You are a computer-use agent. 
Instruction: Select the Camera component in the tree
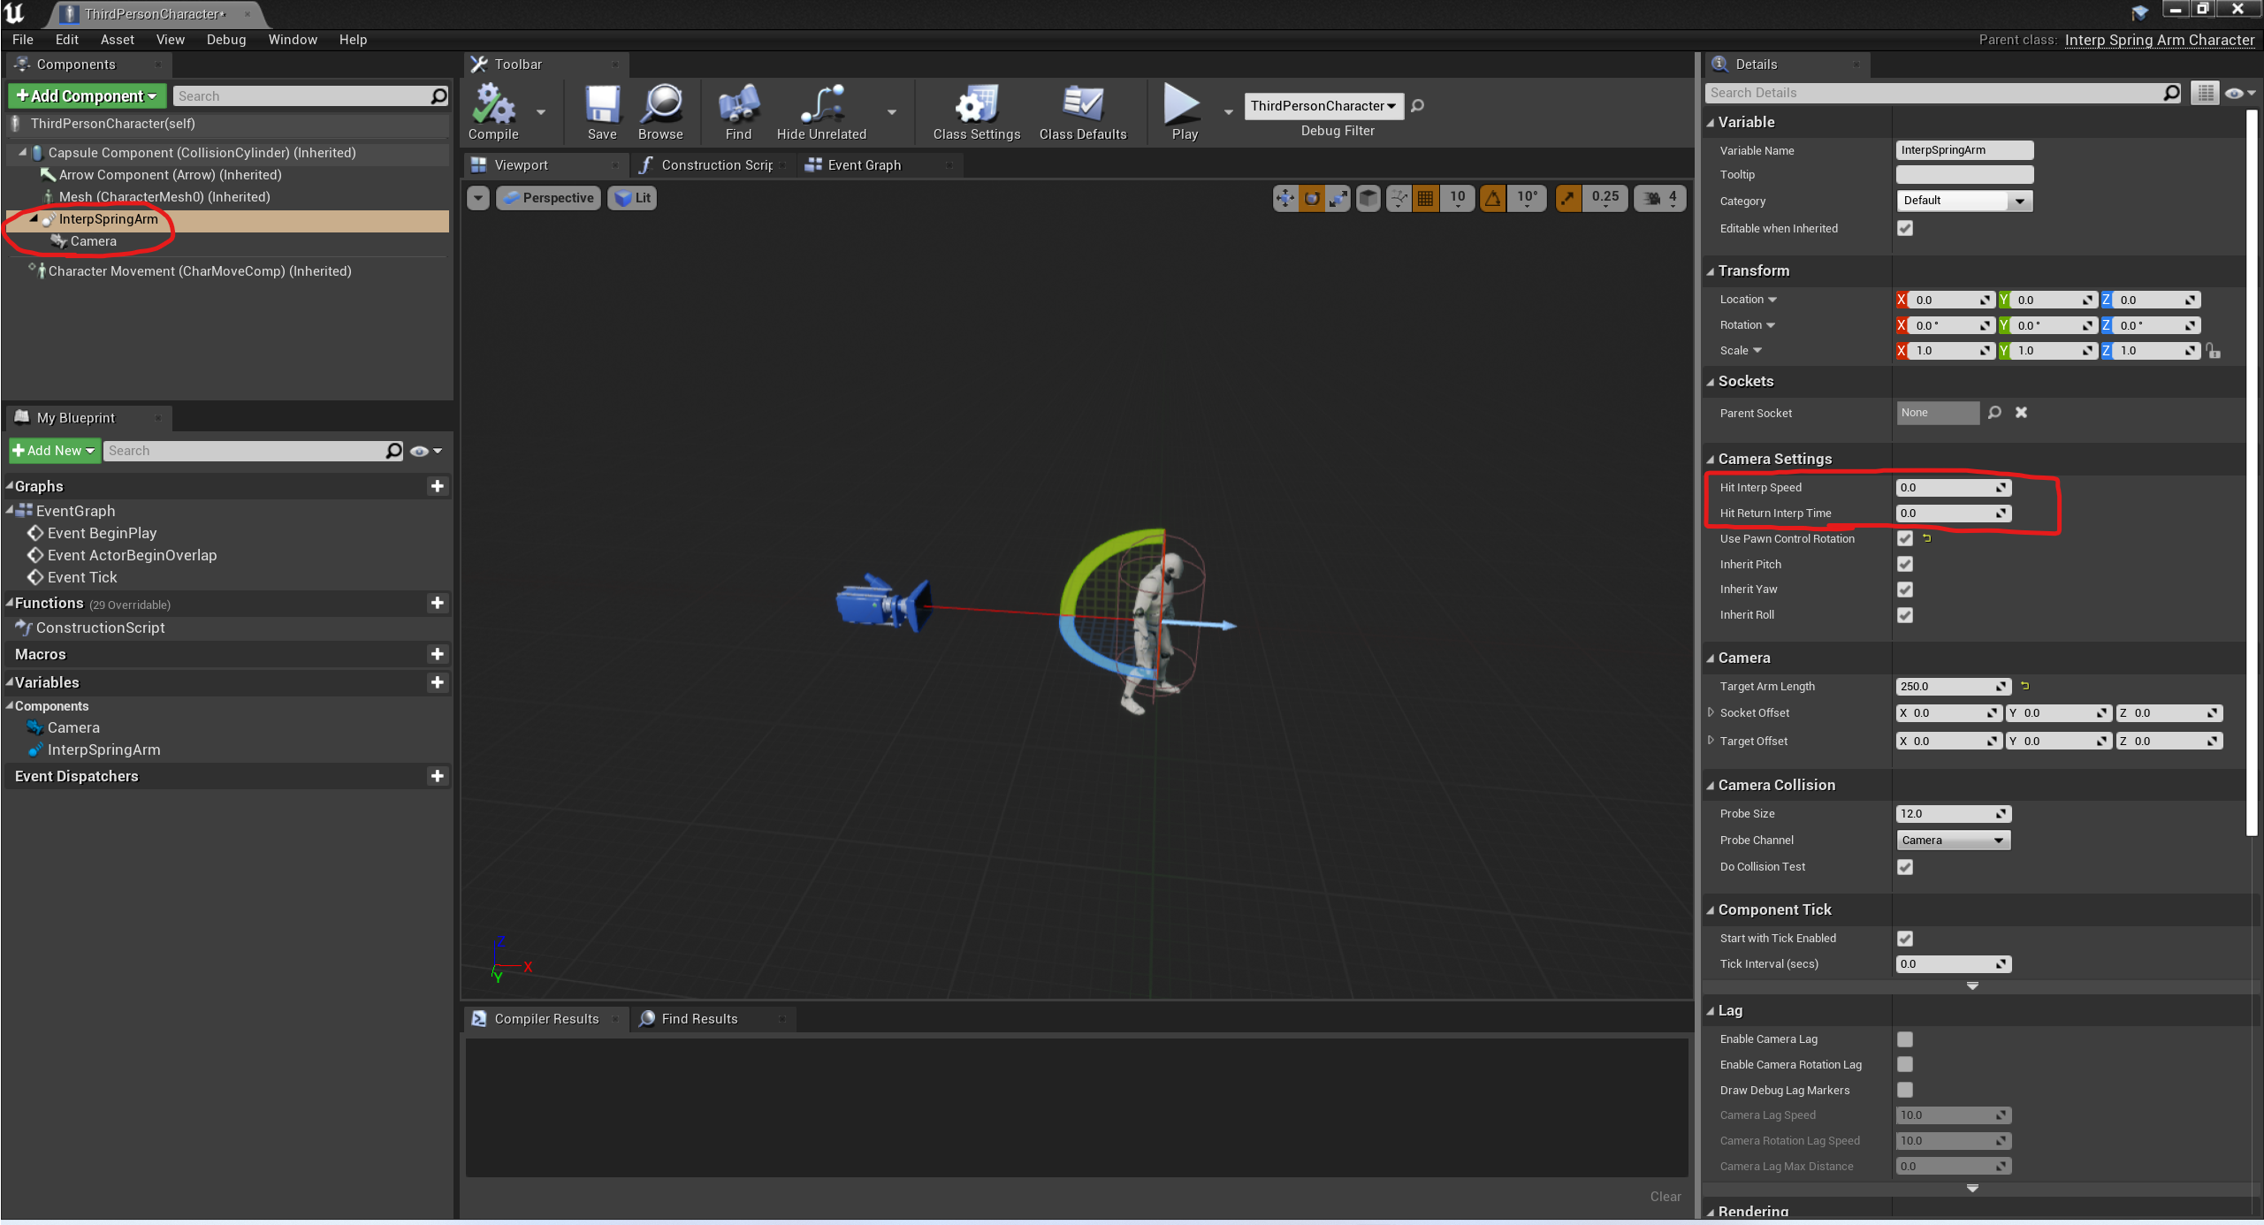(x=93, y=241)
